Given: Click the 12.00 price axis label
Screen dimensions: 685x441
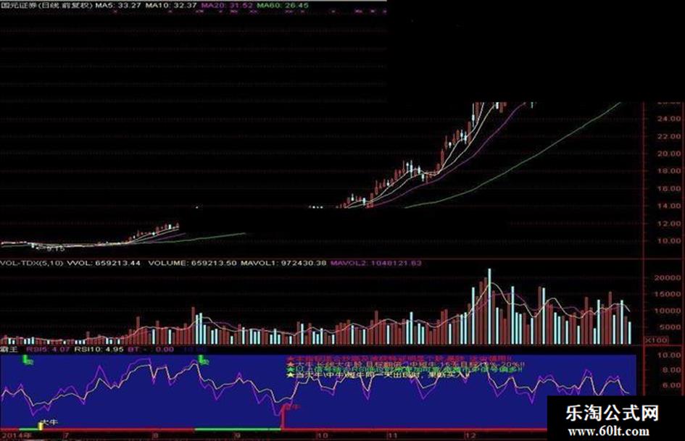Looking at the screenshot, I should tap(668, 223).
